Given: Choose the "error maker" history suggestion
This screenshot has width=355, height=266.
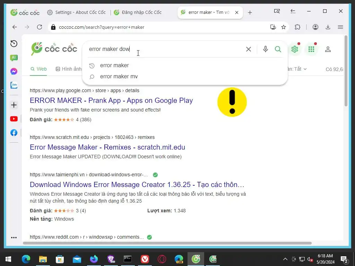Looking at the screenshot, I should pyautogui.click(x=114, y=65).
